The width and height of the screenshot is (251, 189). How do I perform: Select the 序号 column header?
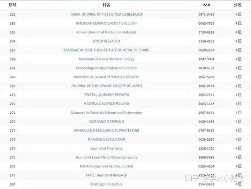click(13, 5)
